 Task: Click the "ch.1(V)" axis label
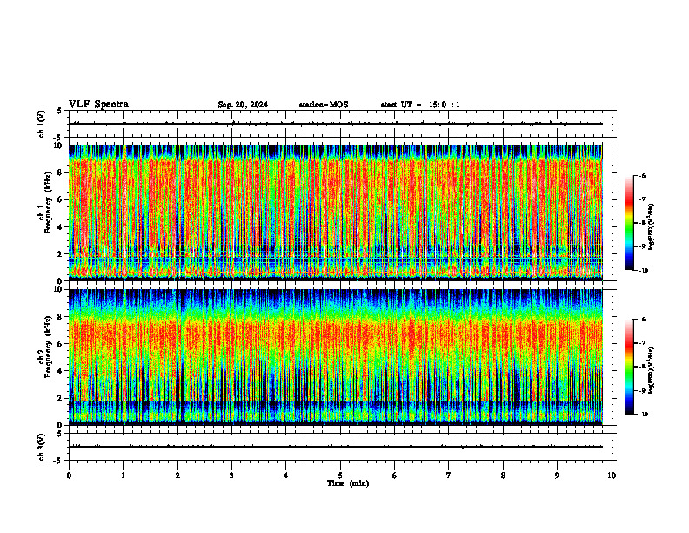click(42, 124)
